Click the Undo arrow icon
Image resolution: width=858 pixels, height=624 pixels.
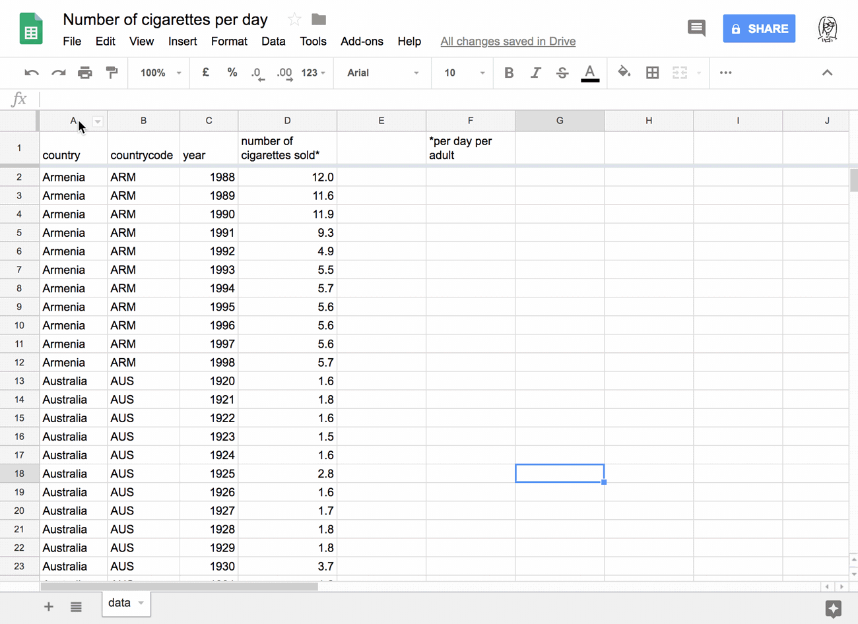pyautogui.click(x=31, y=73)
